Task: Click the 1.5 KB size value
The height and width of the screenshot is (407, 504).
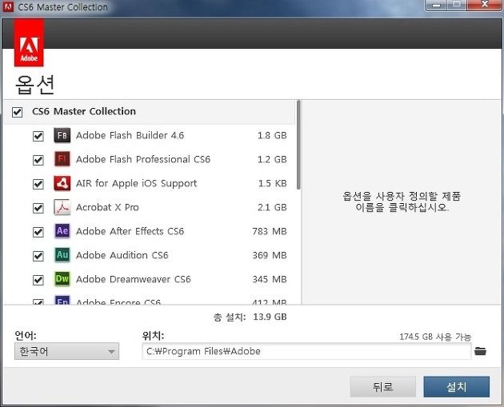Action: (272, 183)
